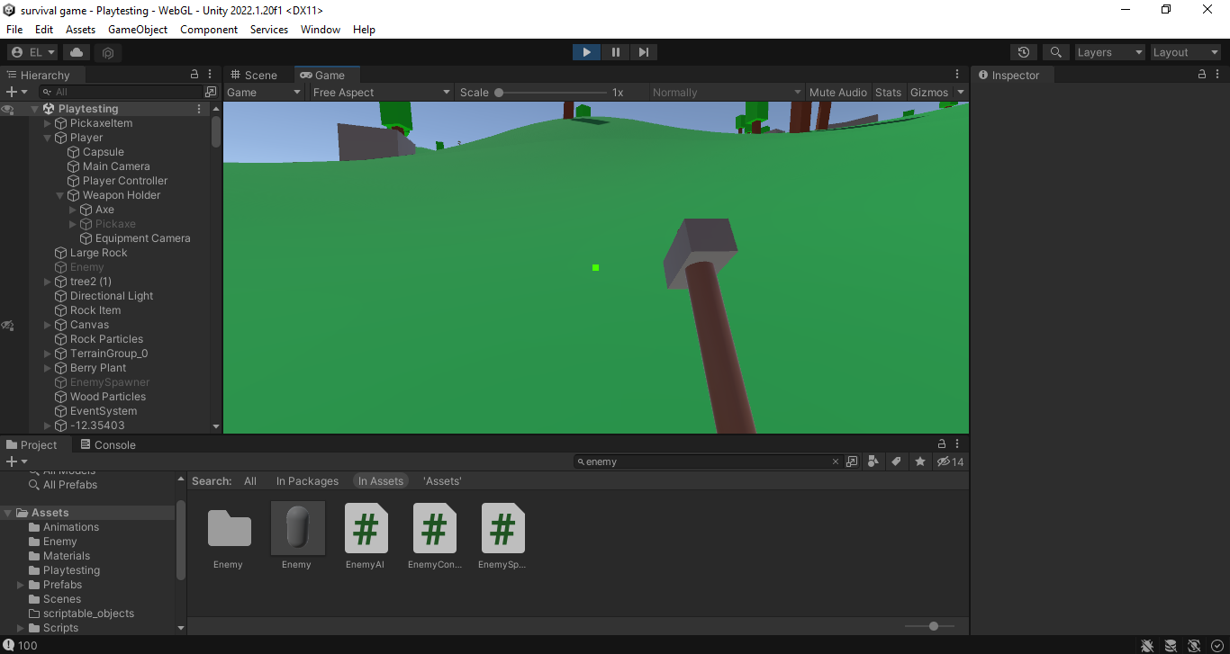Switch to the Scene tab
1230x654 pixels.
coord(256,74)
